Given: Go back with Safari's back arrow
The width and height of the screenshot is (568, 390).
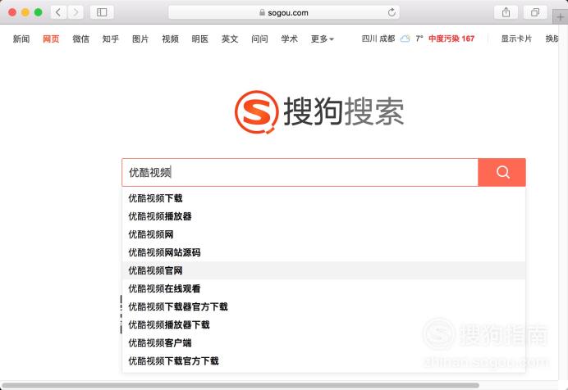Looking at the screenshot, I should click(58, 12).
